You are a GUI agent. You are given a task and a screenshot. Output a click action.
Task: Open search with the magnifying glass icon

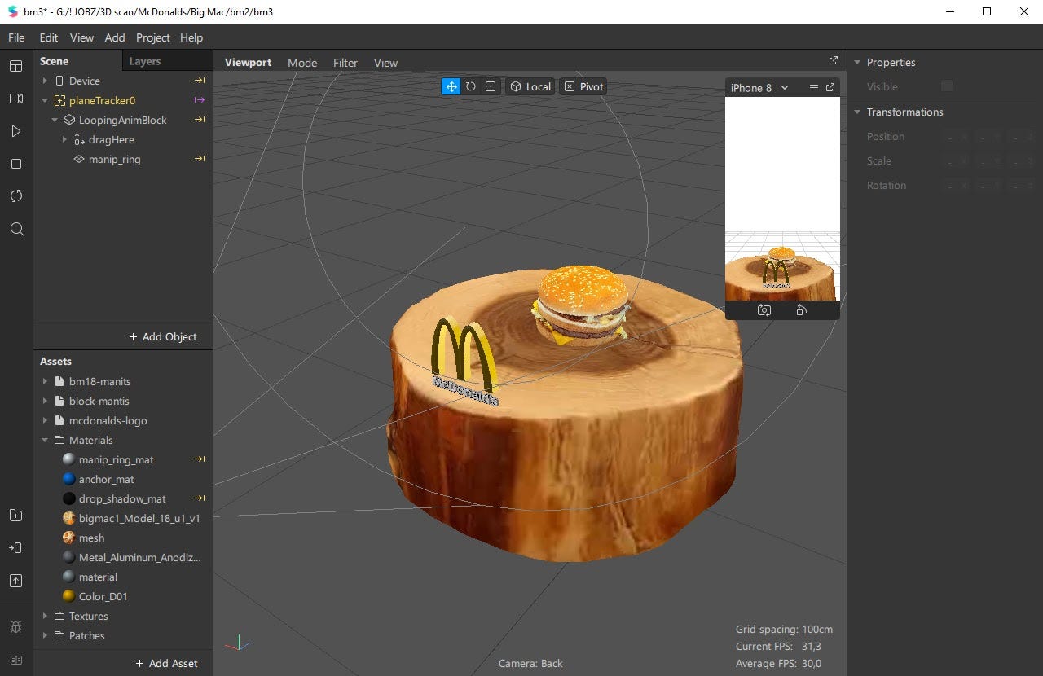coord(16,229)
